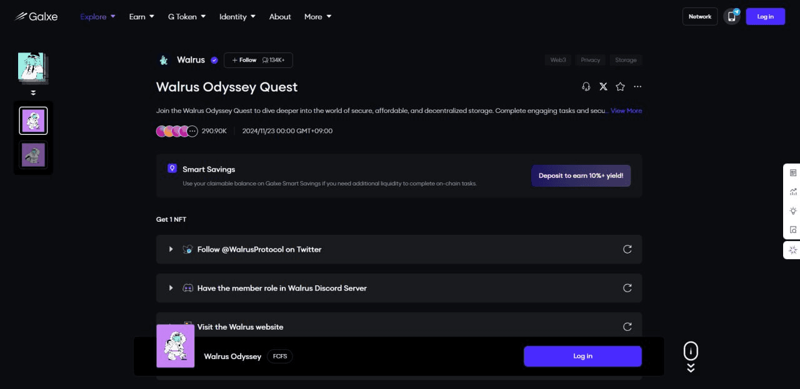Screen dimensions: 800x389
Task: Click the top-right Log in button
Action: (x=766, y=16)
